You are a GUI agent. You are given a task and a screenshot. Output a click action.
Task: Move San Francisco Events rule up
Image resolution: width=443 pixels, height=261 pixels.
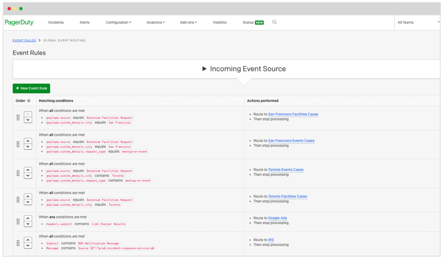pyautogui.click(x=28, y=141)
